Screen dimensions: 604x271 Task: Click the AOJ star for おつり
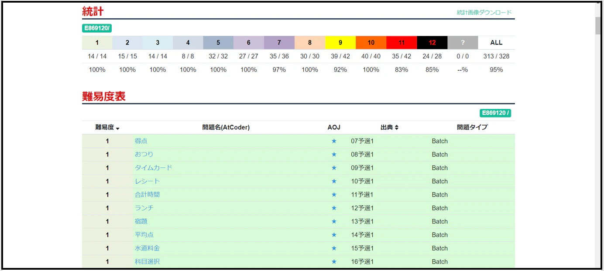click(x=334, y=155)
